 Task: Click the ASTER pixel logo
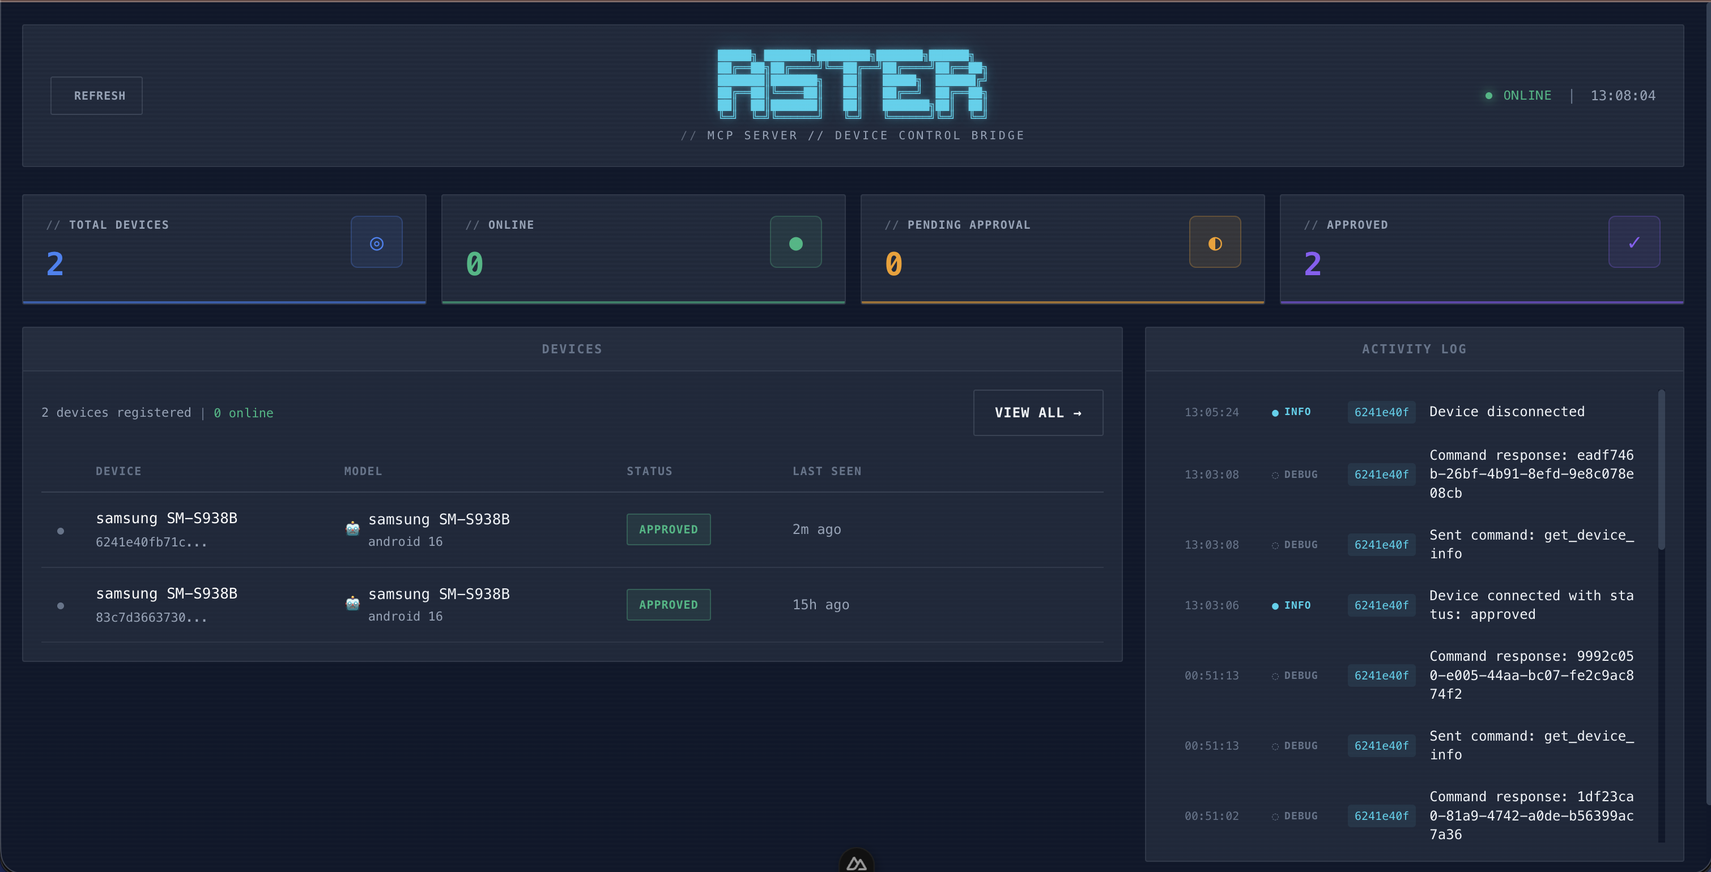tap(852, 84)
